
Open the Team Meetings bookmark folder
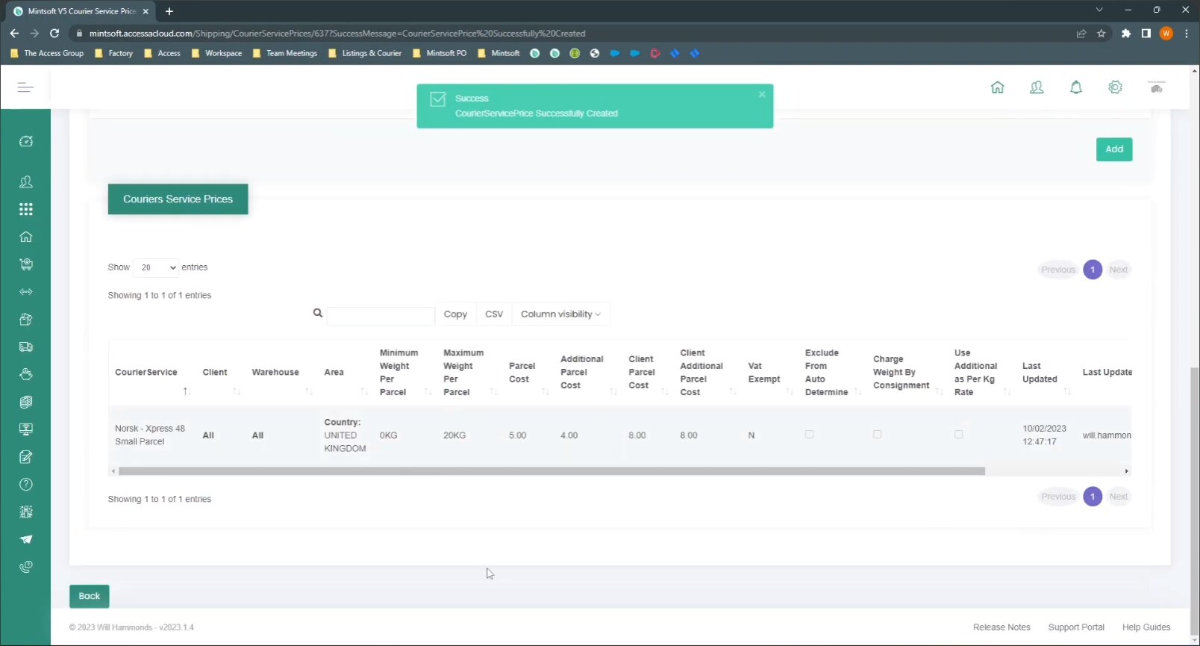coord(285,54)
